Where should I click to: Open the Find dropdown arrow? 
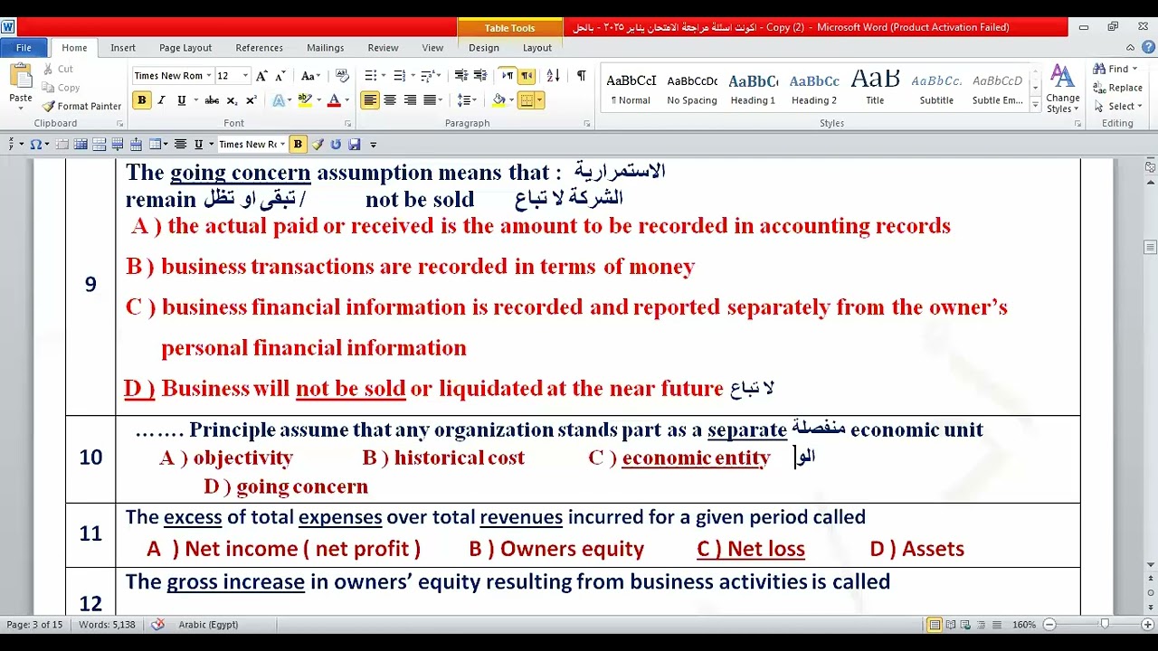point(1134,69)
